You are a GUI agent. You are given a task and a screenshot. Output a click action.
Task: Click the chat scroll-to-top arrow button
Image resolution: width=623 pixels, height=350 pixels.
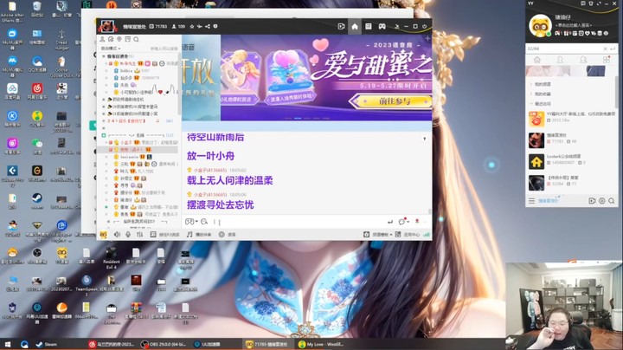pos(424,139)
